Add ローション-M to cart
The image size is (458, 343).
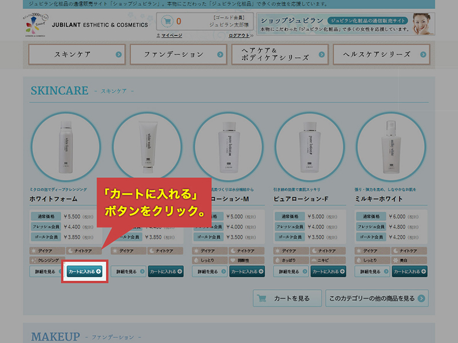(247, 272)
